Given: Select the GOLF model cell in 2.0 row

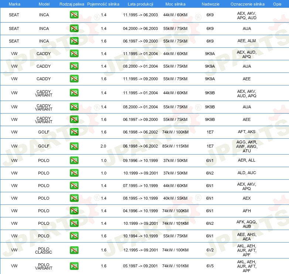Looking at the screenshot, I should click(44, 146).
